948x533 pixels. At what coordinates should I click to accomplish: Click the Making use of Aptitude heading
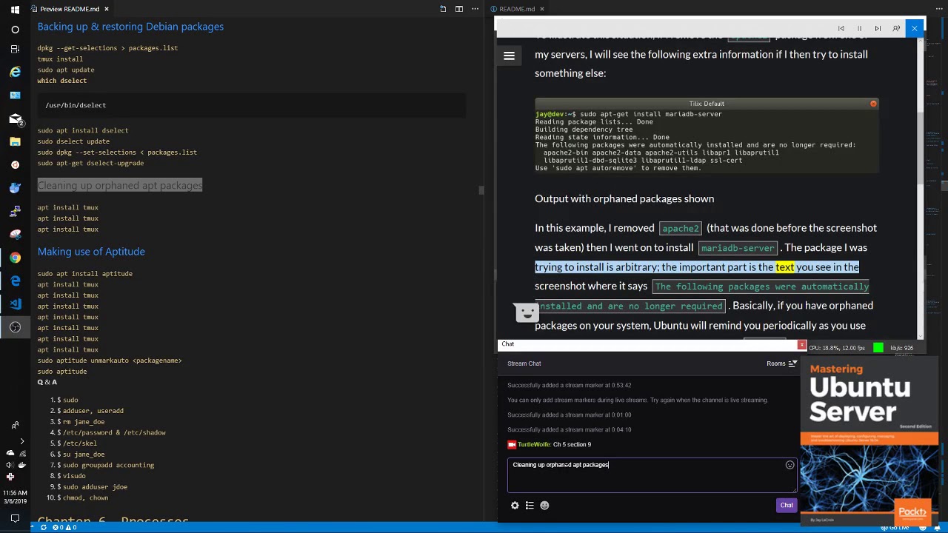click(x=91, y=252)
